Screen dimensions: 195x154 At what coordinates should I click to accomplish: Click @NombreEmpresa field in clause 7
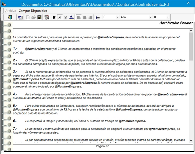click(x=162, y=129)
